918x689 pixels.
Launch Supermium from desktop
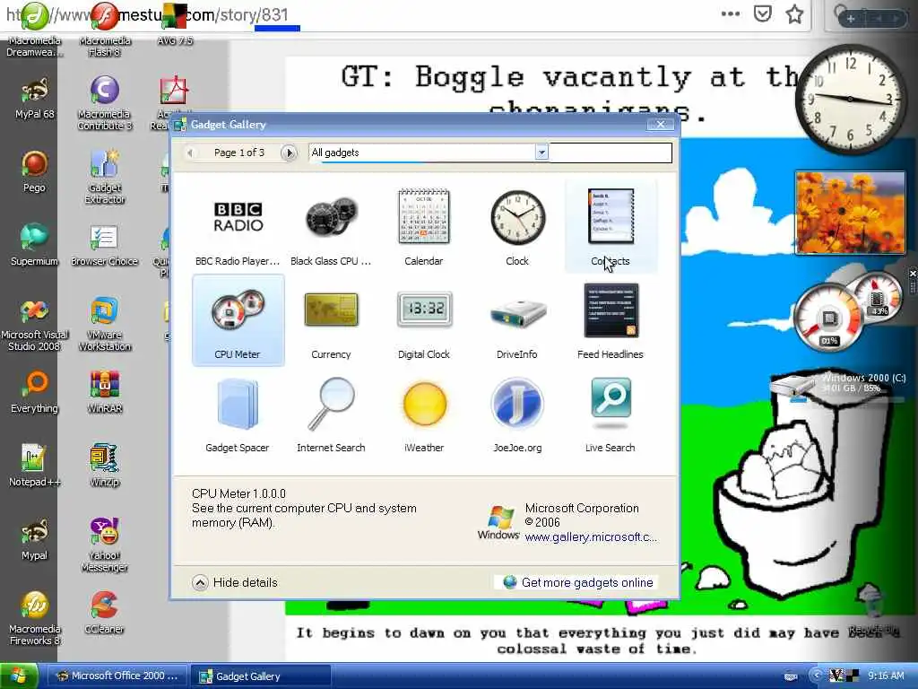[x=34, y=245]
